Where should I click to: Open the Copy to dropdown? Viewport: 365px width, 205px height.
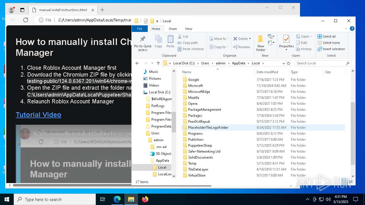pos(219,47)
